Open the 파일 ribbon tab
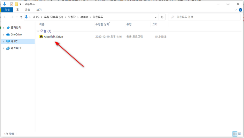Viewport: 244px width, 138px height. pyautogui.click(x=7, y=10)
